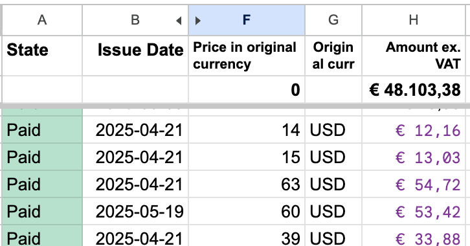This screenshot has width=470, height=246.
Task: Select Paid cell in the € 33,88 row
Action: pos(42,236)
